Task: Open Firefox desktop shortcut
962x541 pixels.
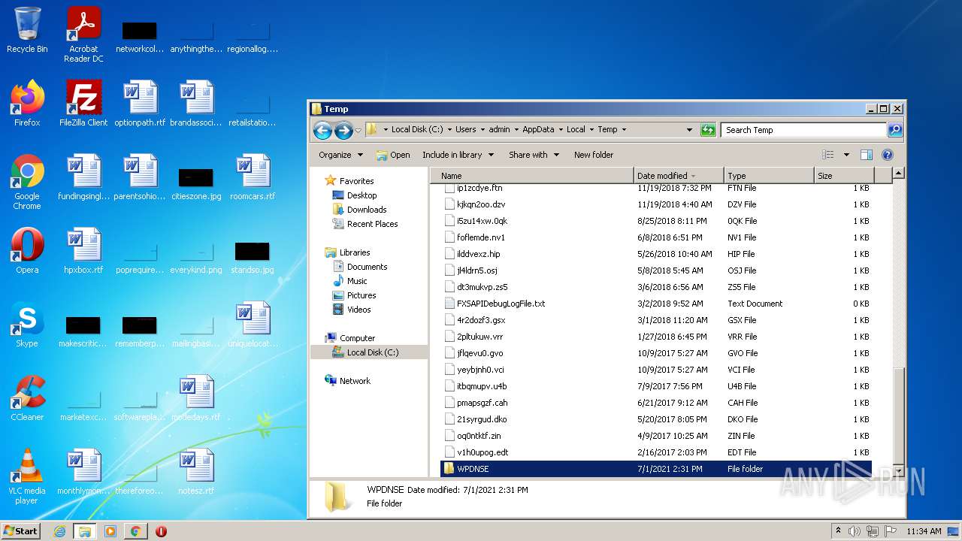Action: [x=27, y=103]
